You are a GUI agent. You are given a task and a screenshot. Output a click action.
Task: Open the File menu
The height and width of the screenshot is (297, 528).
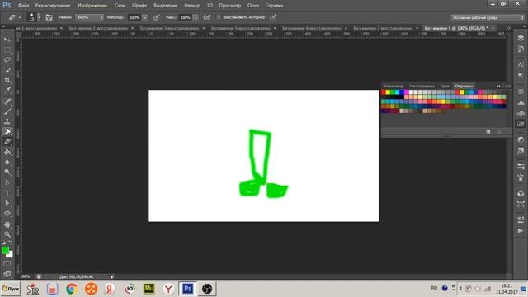pos(23,6)
